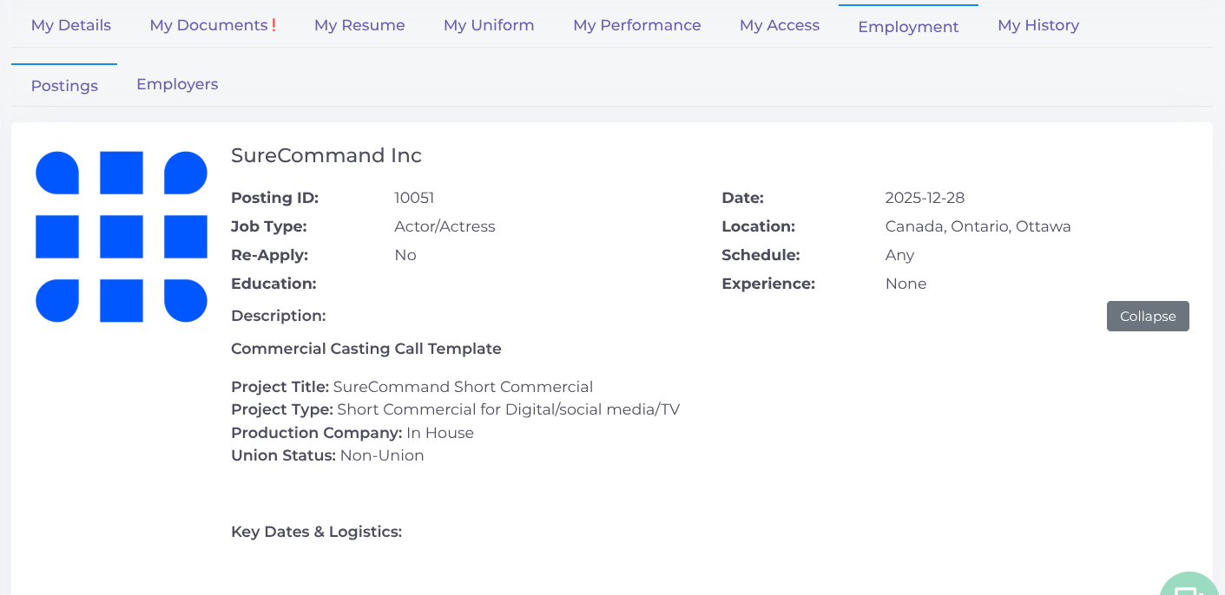Open the My Details tab

[71, 25]
